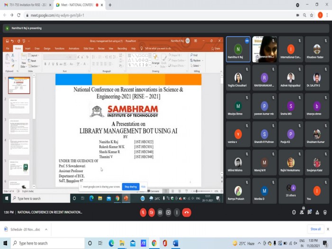Open the Meet chat panel icon
Screen dimensions: 332x249
pos(311,212)
